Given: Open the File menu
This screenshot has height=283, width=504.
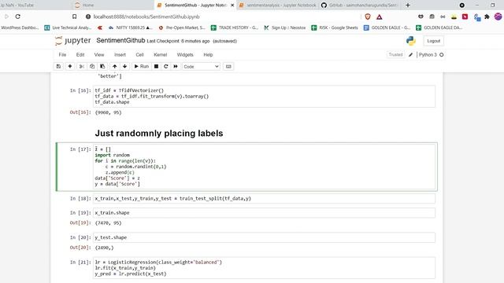Looking at the screenshot, I should tap(62, 55).
